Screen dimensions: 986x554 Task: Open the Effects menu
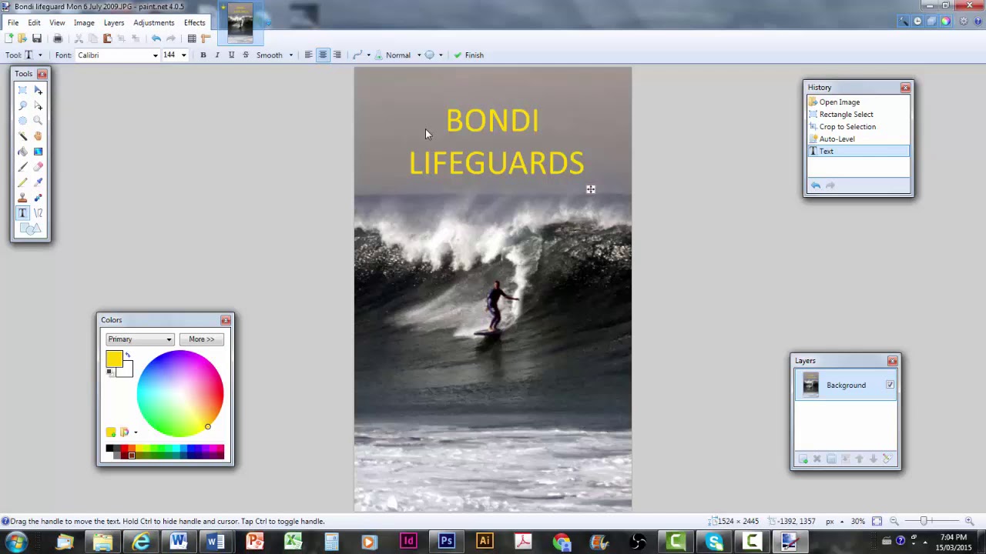pos(194,23)
